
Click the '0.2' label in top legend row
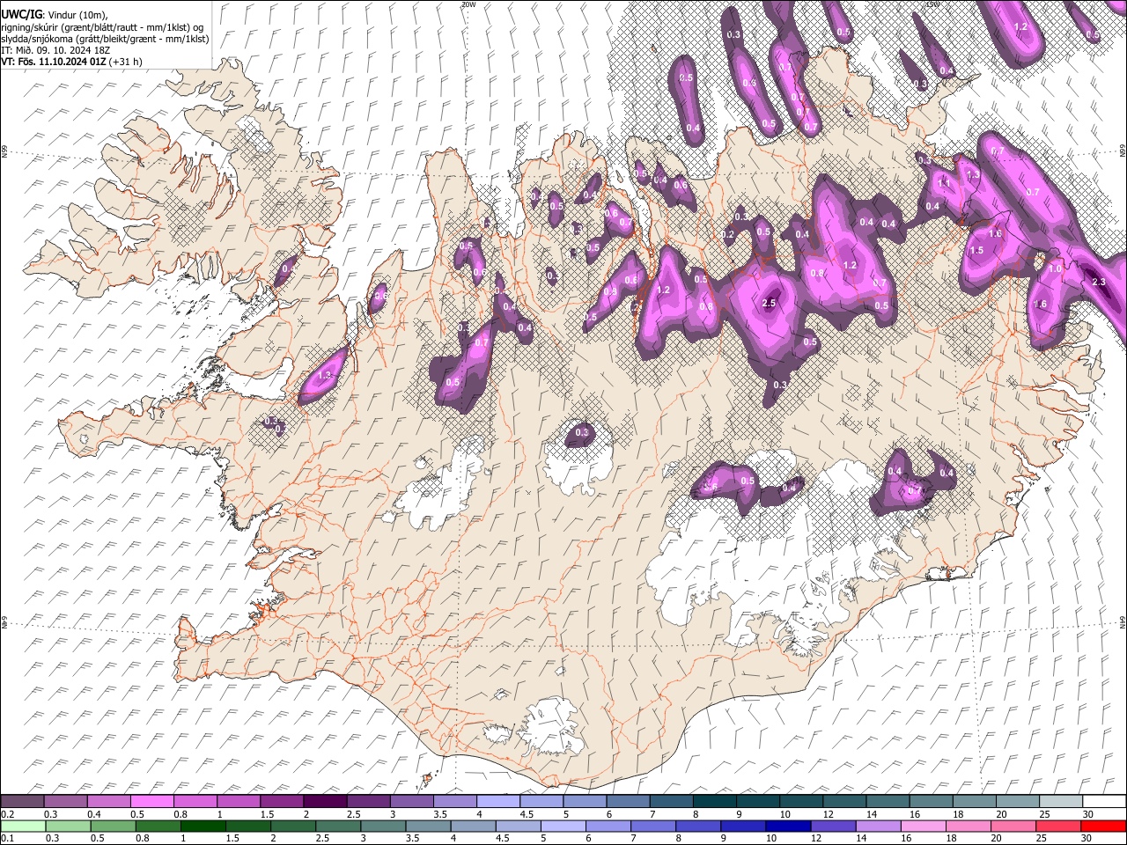(8, 813)
